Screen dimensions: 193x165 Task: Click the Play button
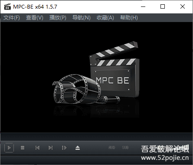[x=9, y=148]
